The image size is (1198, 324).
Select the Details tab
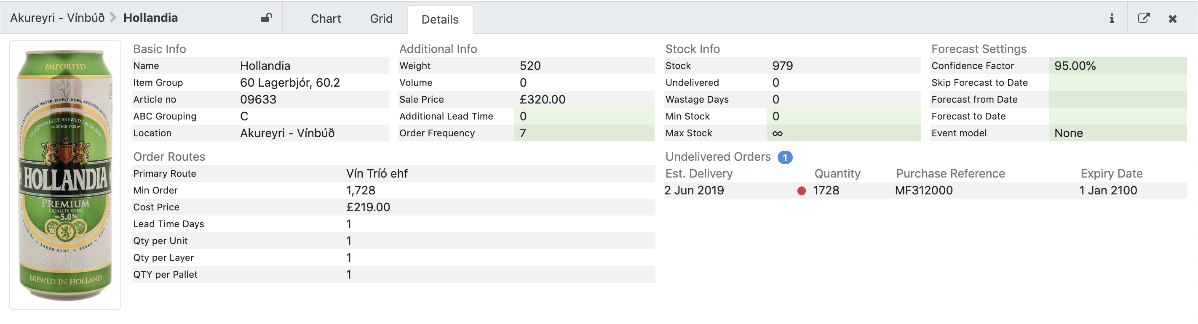coord(440,19)
